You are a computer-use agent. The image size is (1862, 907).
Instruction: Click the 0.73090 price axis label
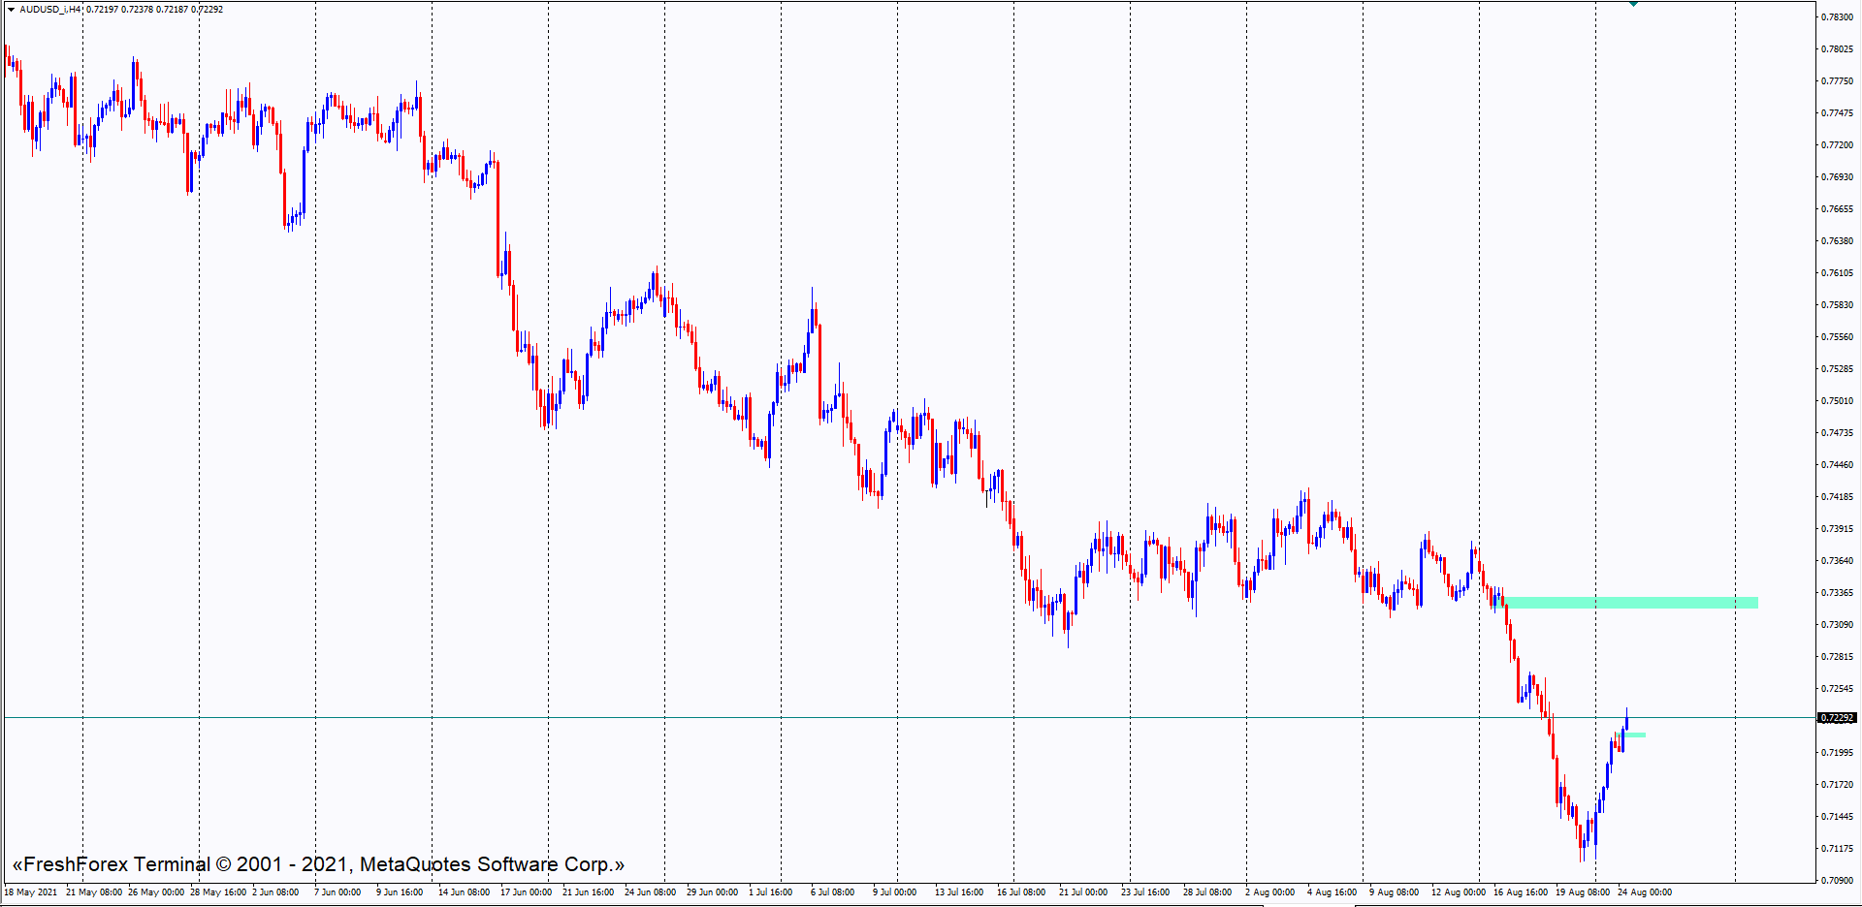[x=1838, y=625]
